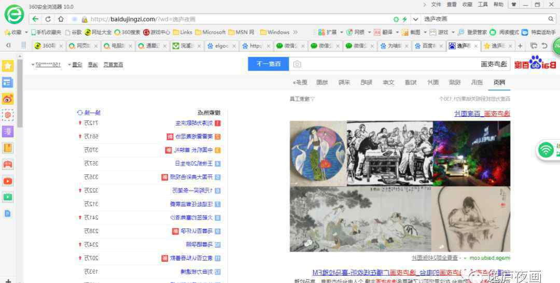Go back using the green back arrow
560x283 pixels.
point(35,19)
